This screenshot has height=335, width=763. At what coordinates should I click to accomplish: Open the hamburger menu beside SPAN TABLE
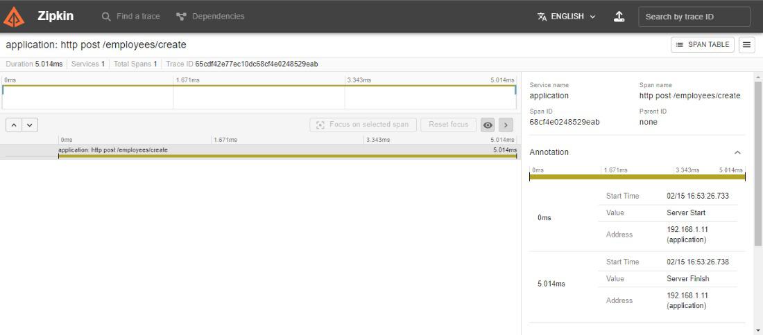click(746, 45)
